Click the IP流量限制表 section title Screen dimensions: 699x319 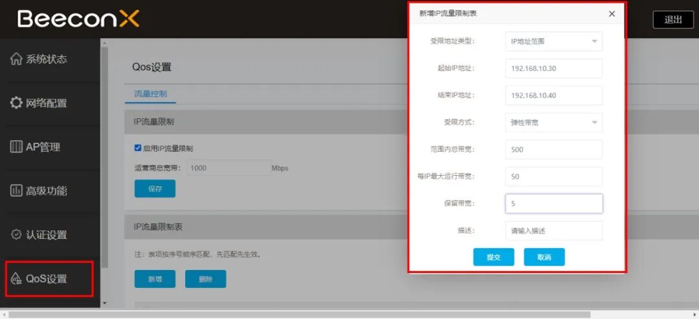click(x=159, y=227)
